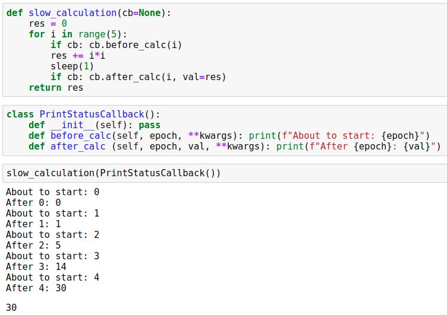Click output line 'After 2: 5'

pos(33,245)
